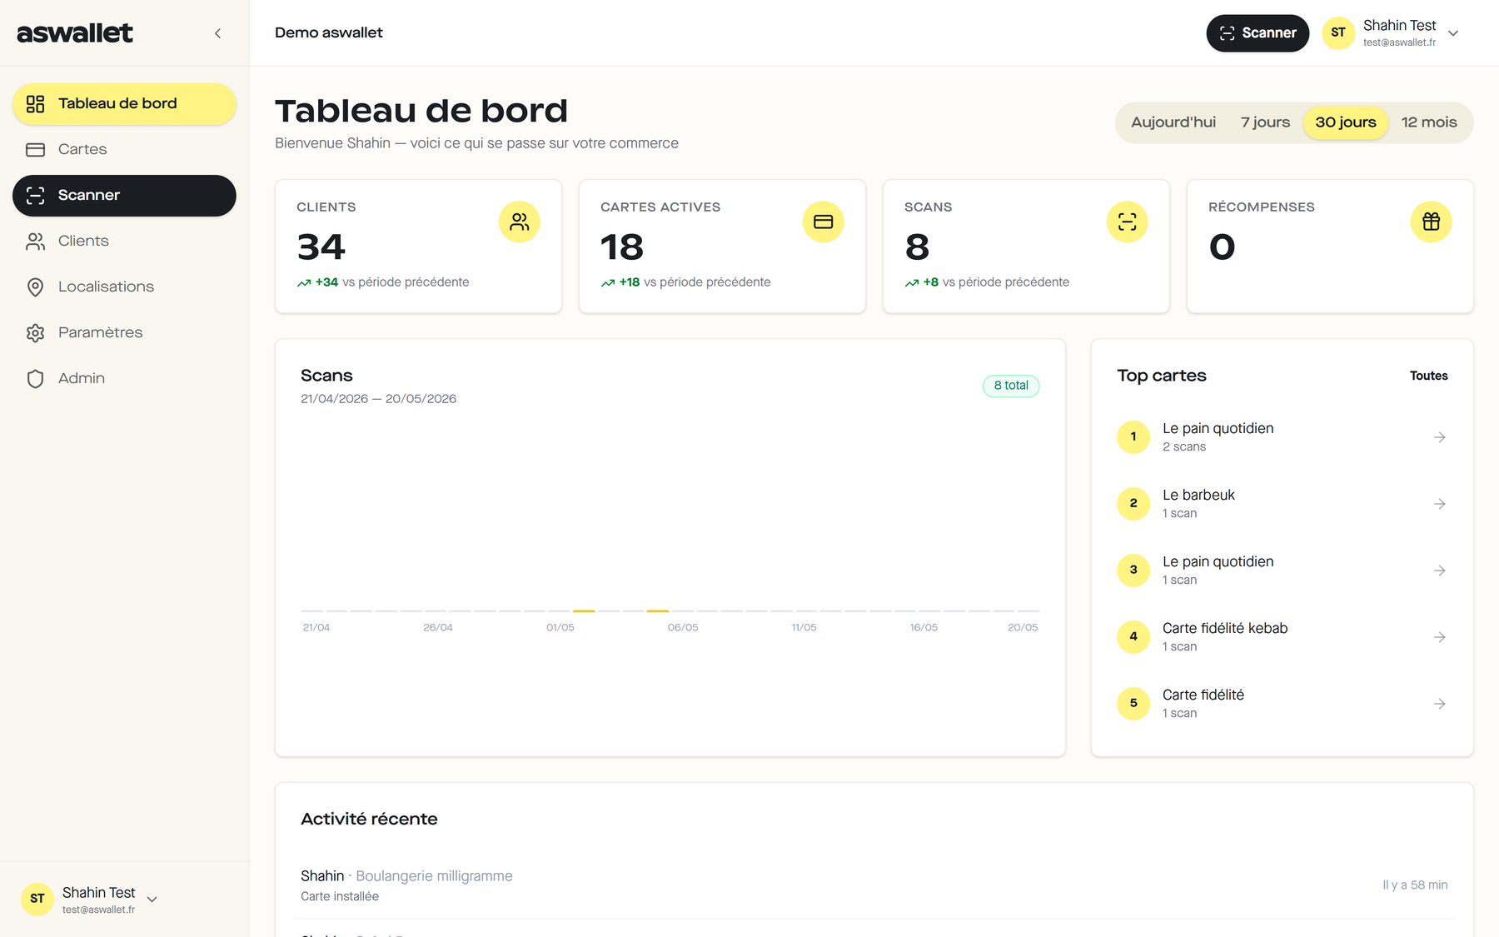Click the Clients people icon in sidebar

tap(35, 242)
